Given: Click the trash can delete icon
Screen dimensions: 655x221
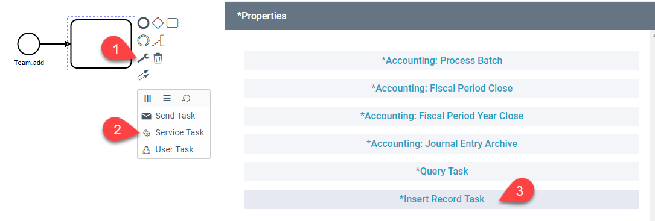Looking at the screenshot, I should tap(158, 58).
